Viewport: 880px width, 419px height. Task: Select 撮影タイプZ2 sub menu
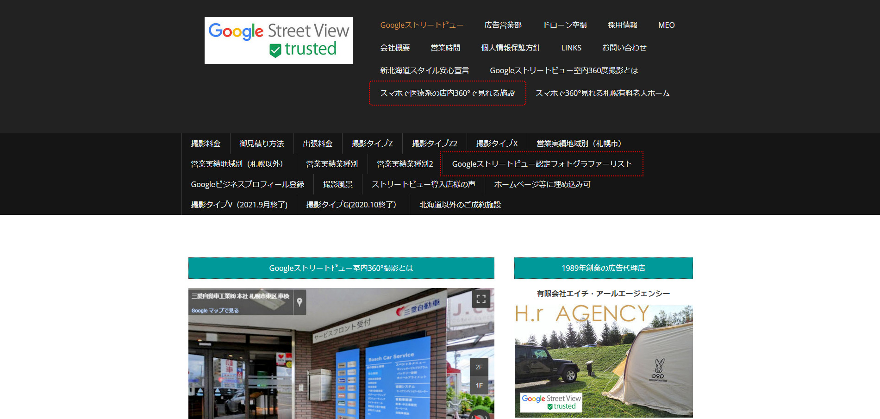(x=435, y=144)
